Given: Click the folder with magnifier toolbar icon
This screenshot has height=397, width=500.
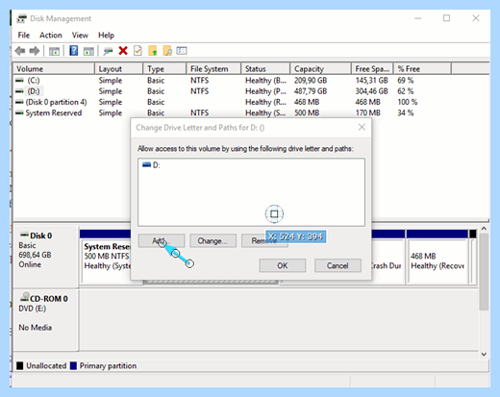Looking at the screenshot, I should point(167,51).
